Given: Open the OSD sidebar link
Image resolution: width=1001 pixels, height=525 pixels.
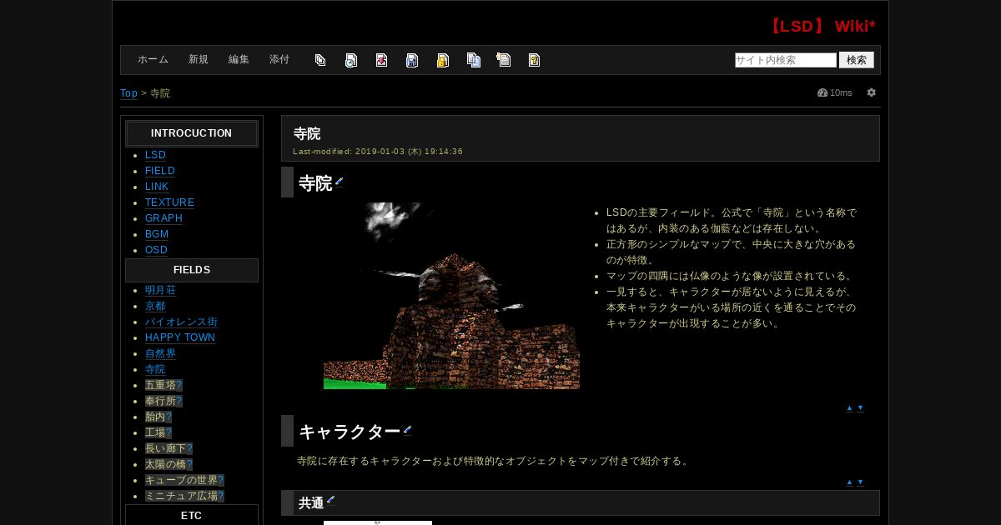Looking at the screenshot, I should (x=156, y=250).
